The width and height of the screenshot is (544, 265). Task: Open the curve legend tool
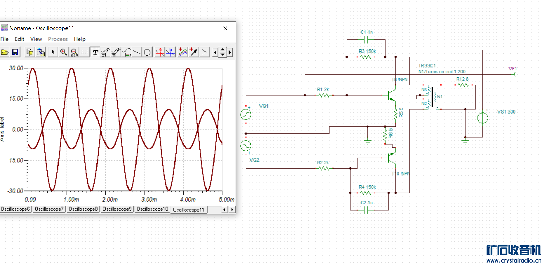coord(126,52)
